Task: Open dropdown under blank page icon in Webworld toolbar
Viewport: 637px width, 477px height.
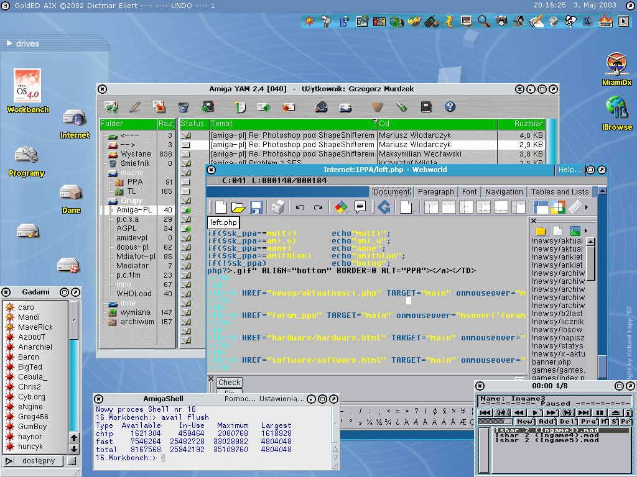Action: click(x=413, y=212)
